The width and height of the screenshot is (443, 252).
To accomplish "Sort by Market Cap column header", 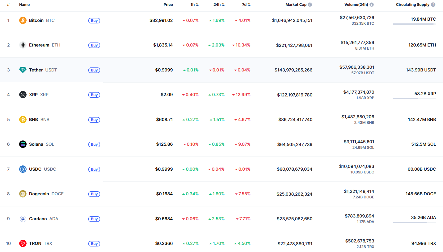I will point(296,5).
